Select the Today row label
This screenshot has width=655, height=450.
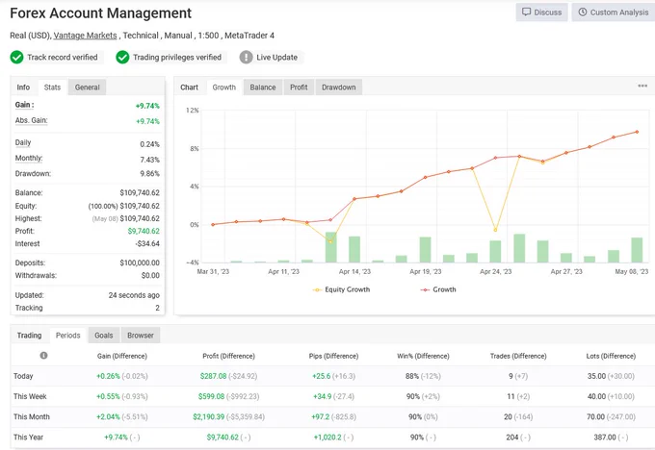point(23,376)
